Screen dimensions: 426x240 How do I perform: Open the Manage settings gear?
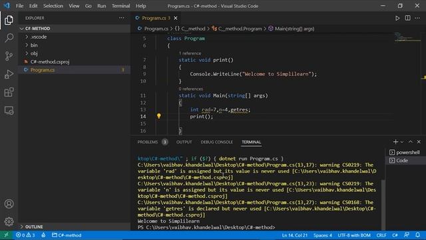(x=9, y=221)
